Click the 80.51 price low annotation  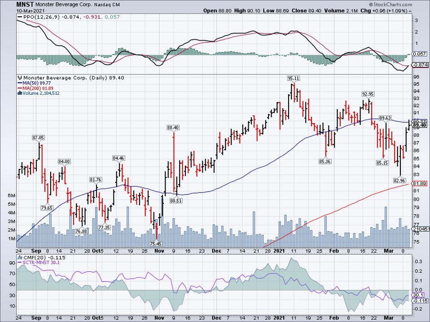(176, 200)
